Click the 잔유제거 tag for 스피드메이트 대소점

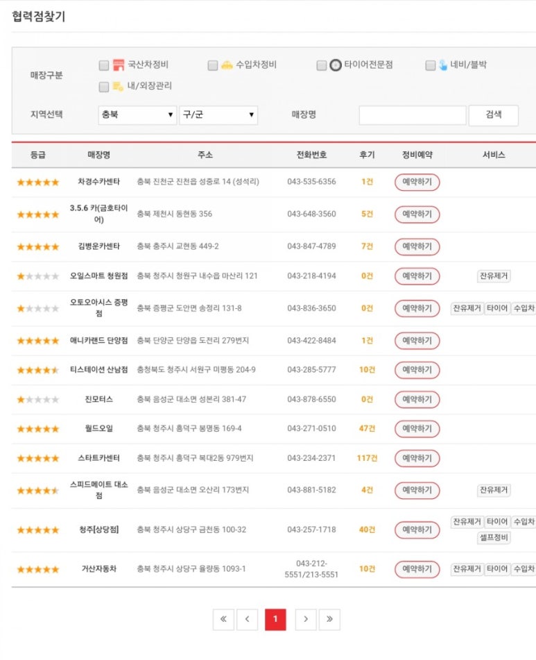494,491
